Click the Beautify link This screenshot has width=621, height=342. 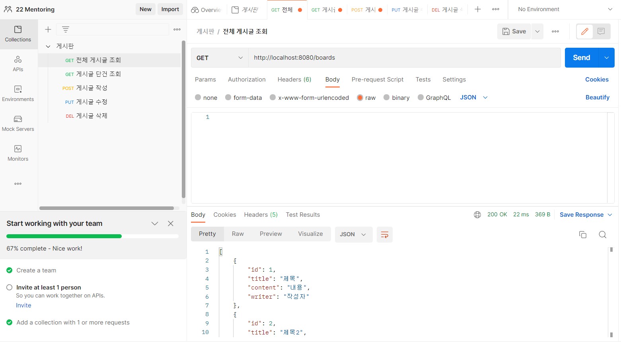tap(598, 97)
